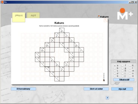Switch to the Fasit tab
This screenshot has height=104, width=138.
click(33, 15)
